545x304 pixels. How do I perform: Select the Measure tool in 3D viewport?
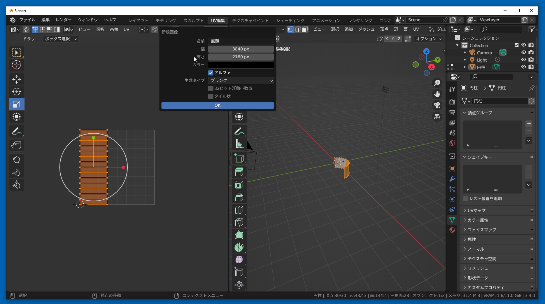pos(239,144)
